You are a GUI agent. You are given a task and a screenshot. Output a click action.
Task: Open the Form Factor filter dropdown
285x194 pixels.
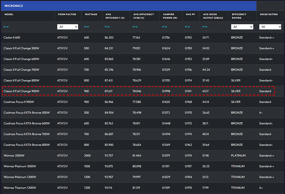[68, 27]
